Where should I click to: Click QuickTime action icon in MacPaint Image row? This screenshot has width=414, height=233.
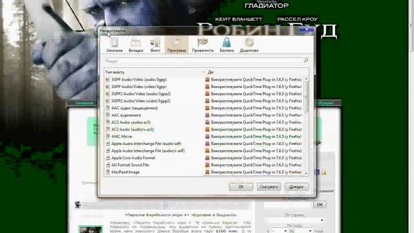[x=208, y=172]
